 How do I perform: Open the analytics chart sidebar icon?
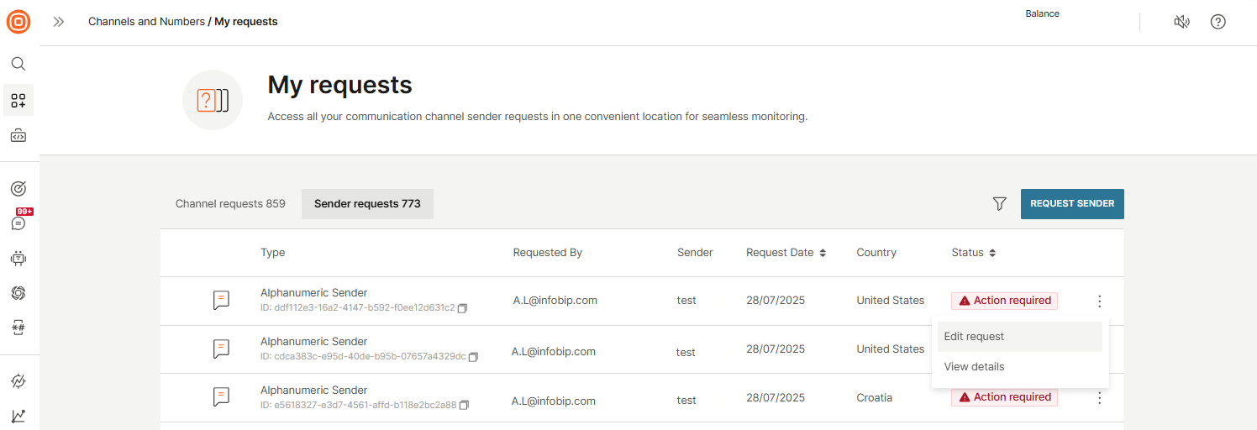(18, 416)
